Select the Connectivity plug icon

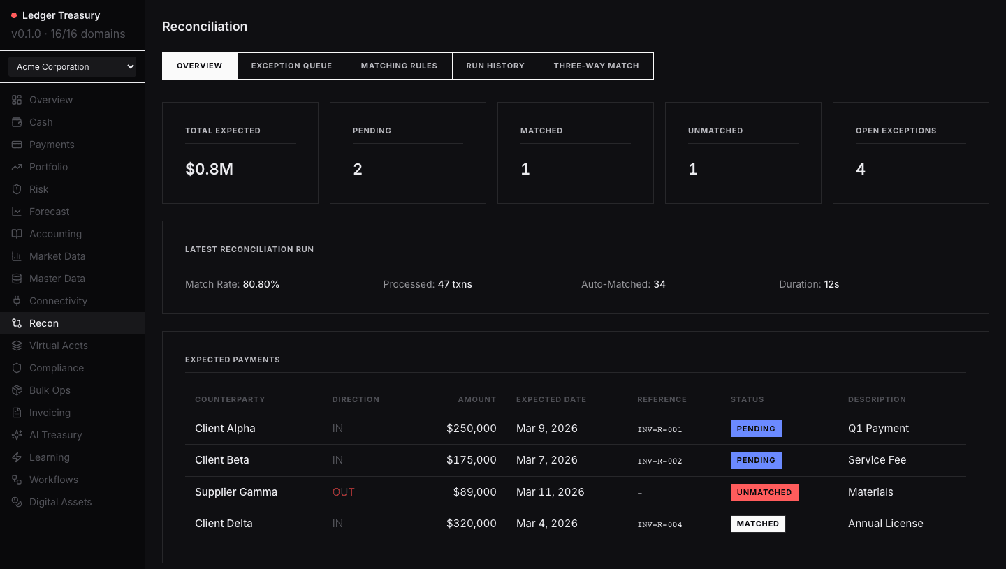coord(17,301)
